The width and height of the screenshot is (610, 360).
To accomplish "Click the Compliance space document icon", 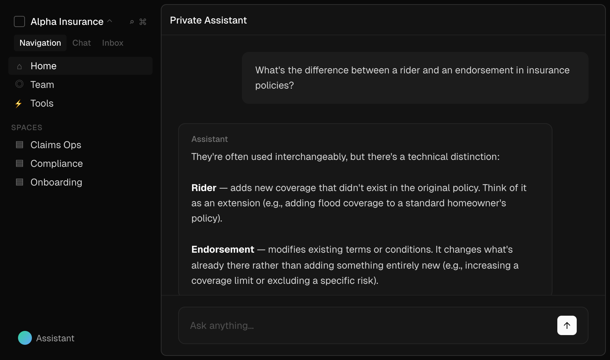I will (x=19, y=163).
